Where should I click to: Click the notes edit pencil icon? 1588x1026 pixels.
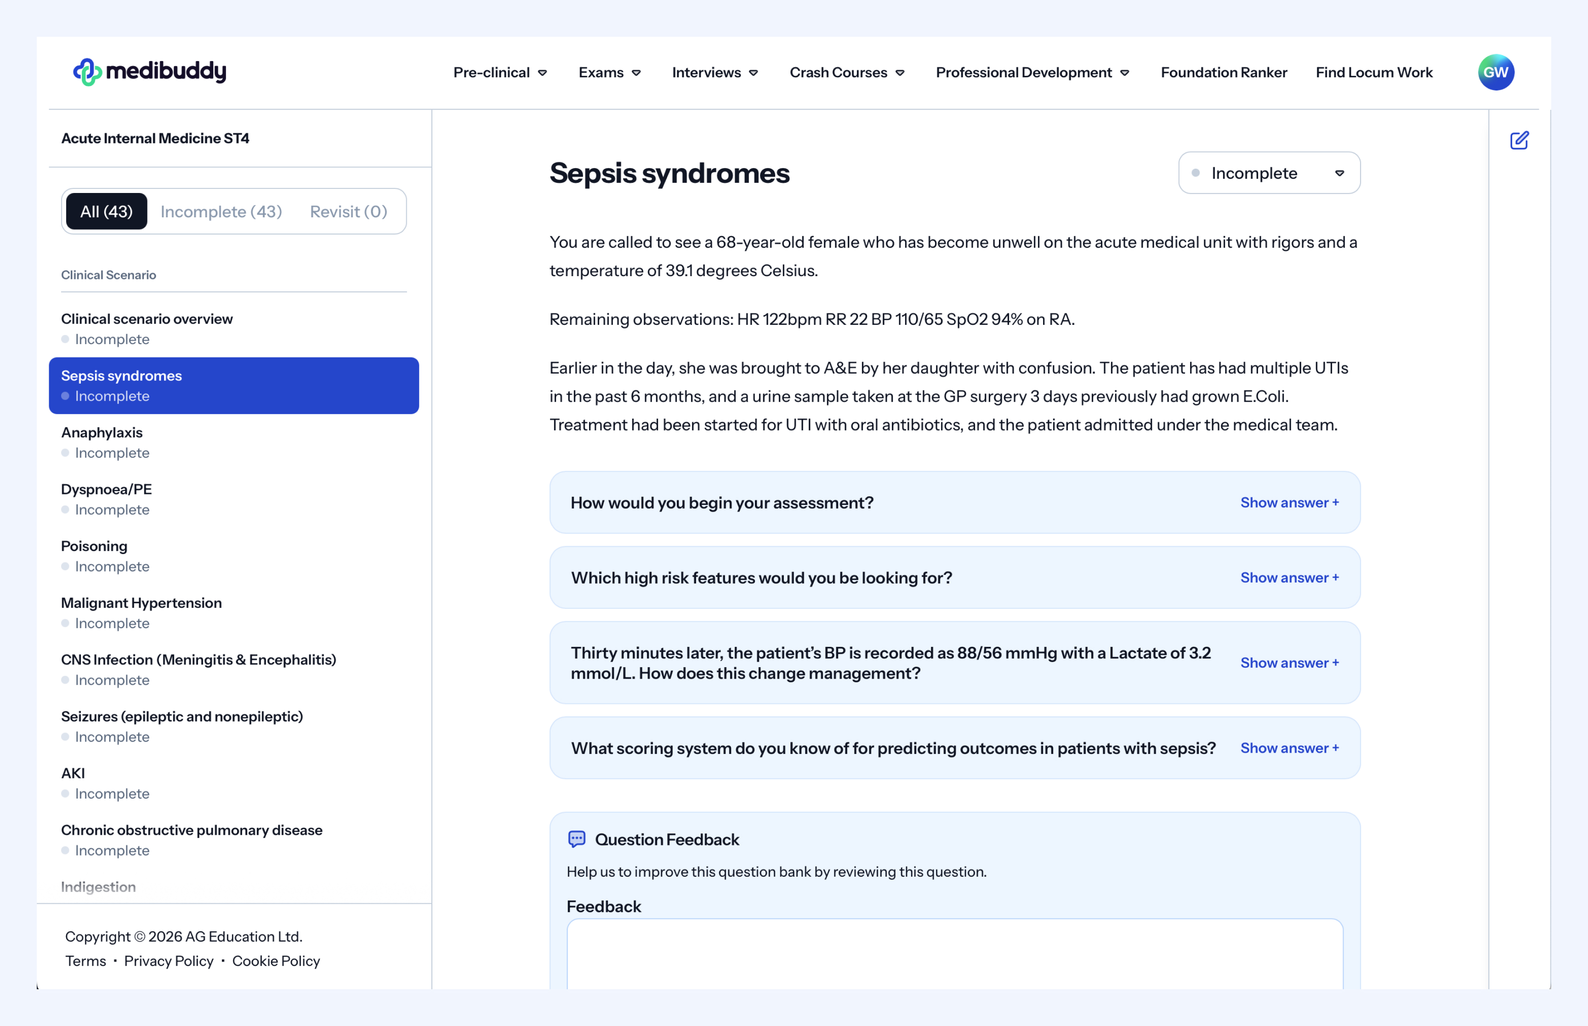pyautogui.click(x=1519, y=141)
